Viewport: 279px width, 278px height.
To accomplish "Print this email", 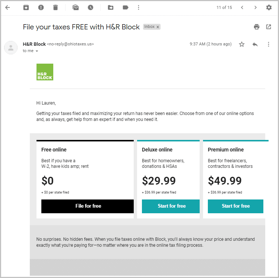I will click(256, 27).
